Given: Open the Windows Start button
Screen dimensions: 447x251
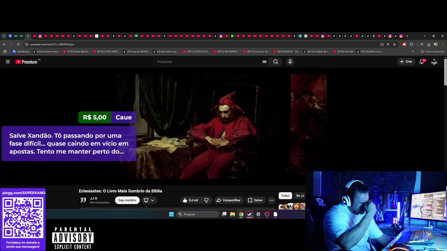Looking at the screenshot, I should click(x=171, y=214).
